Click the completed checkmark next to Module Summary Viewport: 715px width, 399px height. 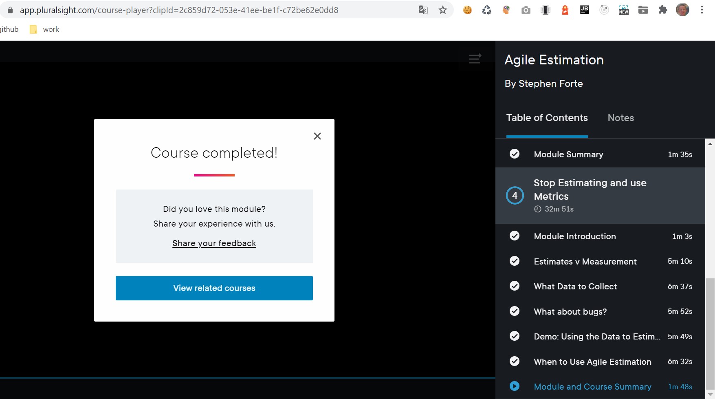pos(515,154)
